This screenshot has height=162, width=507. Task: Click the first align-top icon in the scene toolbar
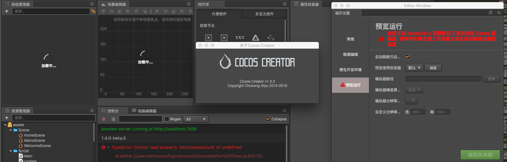point(103,11)
